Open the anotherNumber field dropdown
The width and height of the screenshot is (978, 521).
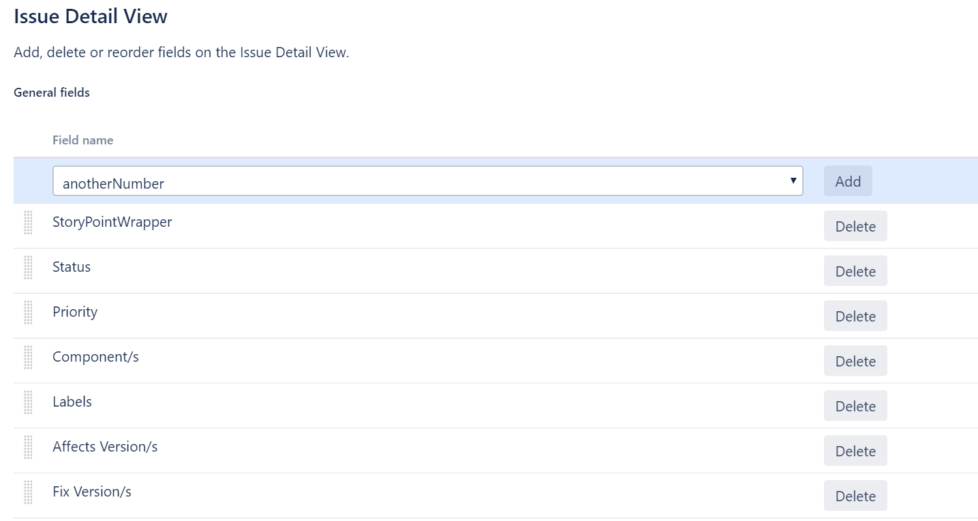coord(427,182)
